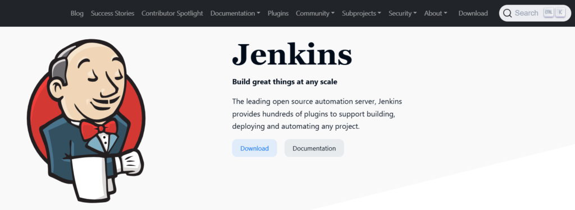The height and width of the screenshot is (210, 575).
Task: Expand the Security dropdown
Action: click(402, 13)
